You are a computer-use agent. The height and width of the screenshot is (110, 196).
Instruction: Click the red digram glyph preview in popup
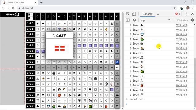[x=59, y=48]
